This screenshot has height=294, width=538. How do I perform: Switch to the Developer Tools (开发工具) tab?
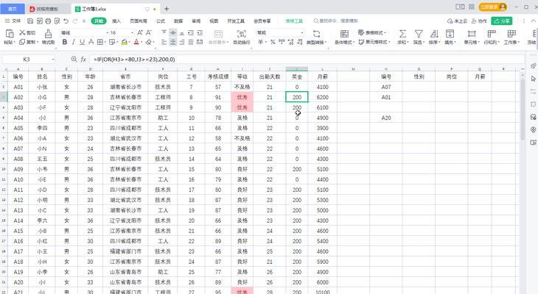tap(236, 21)
